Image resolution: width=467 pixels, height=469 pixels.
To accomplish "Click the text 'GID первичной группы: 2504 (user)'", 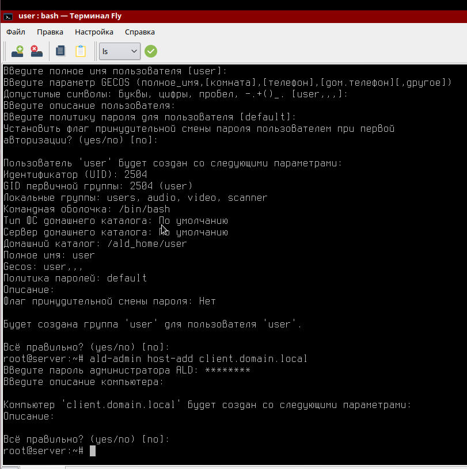I will coord(98,186).
